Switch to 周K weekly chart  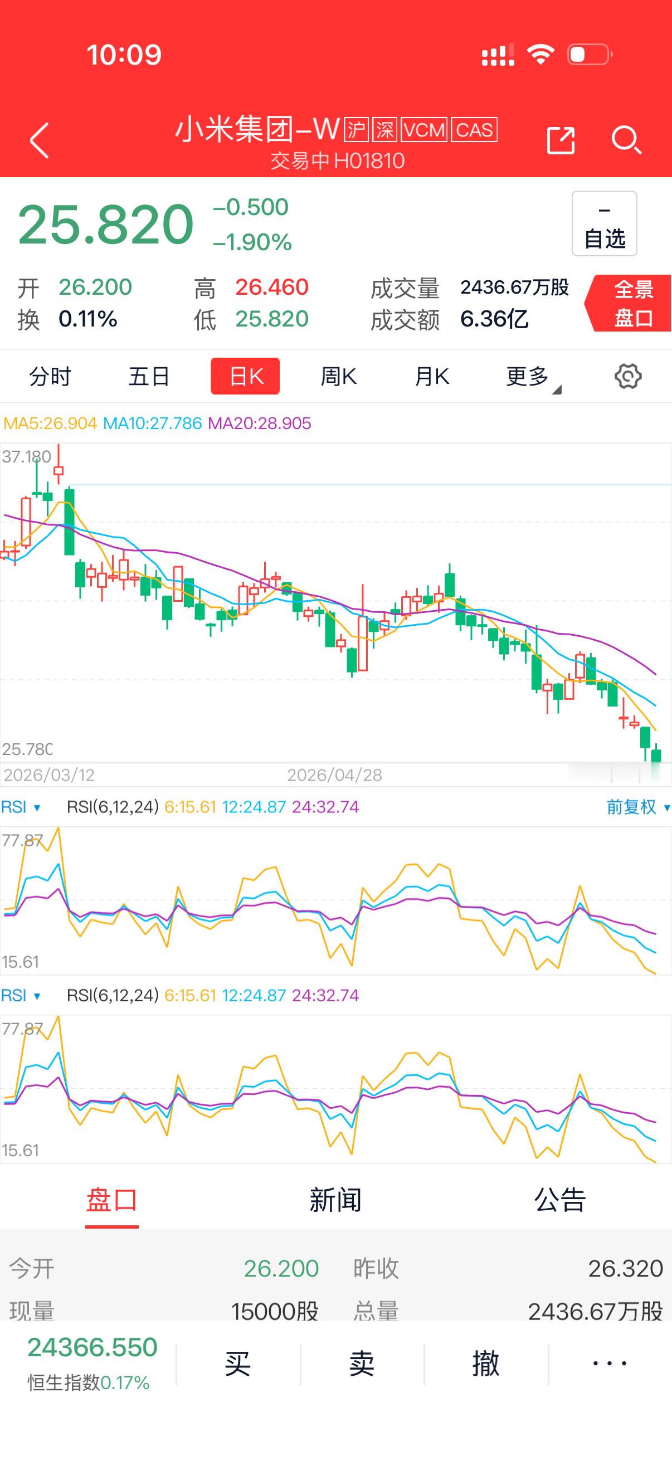tap(339, 377)
